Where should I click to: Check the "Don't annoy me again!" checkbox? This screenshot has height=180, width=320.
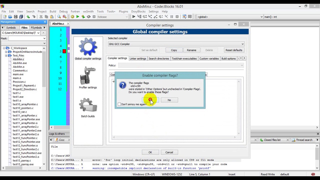[119, 104]
